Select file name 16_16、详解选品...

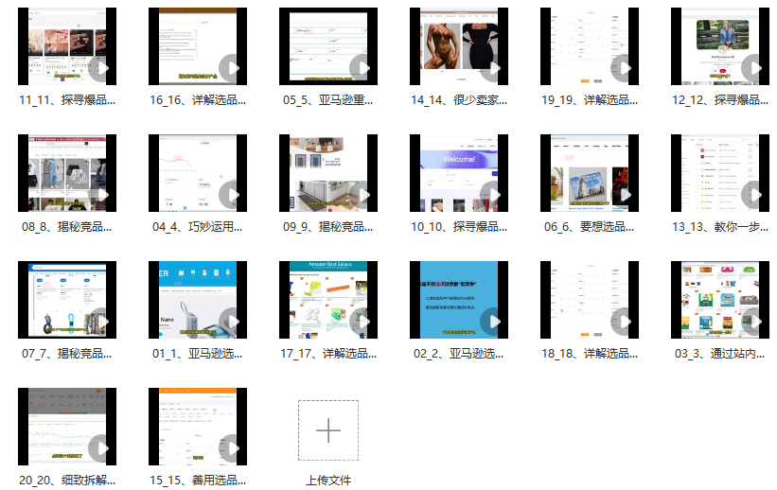tap(198, 100)
